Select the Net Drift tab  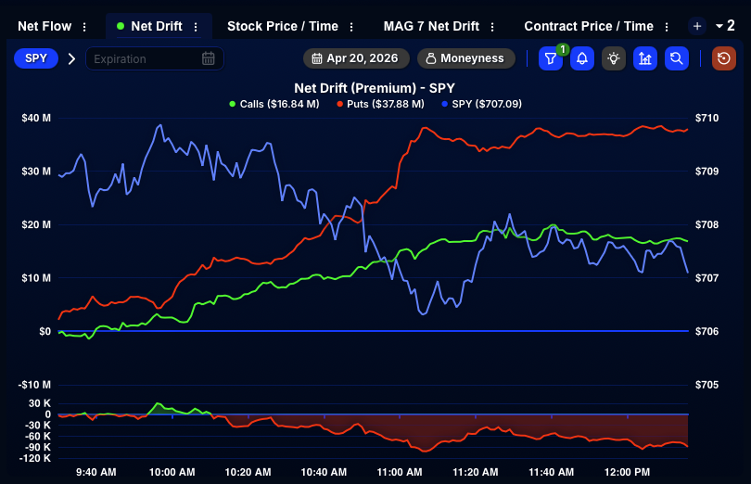click(156, 26)
